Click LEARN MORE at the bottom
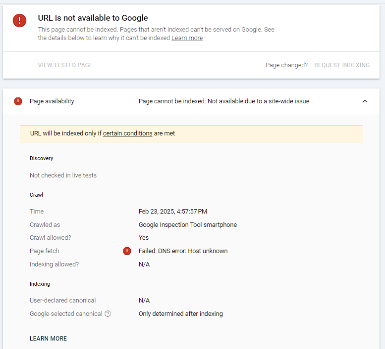The height and width of the screenshot is (349, 385). (48, 339)
